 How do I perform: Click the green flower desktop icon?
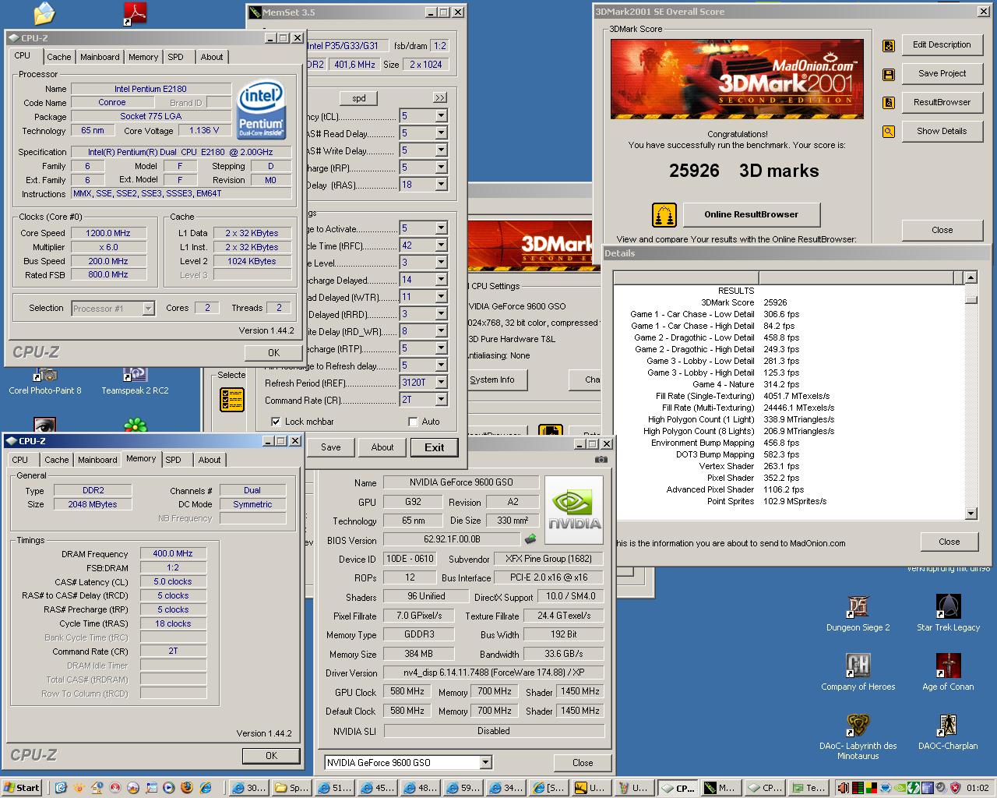(136, 425)
